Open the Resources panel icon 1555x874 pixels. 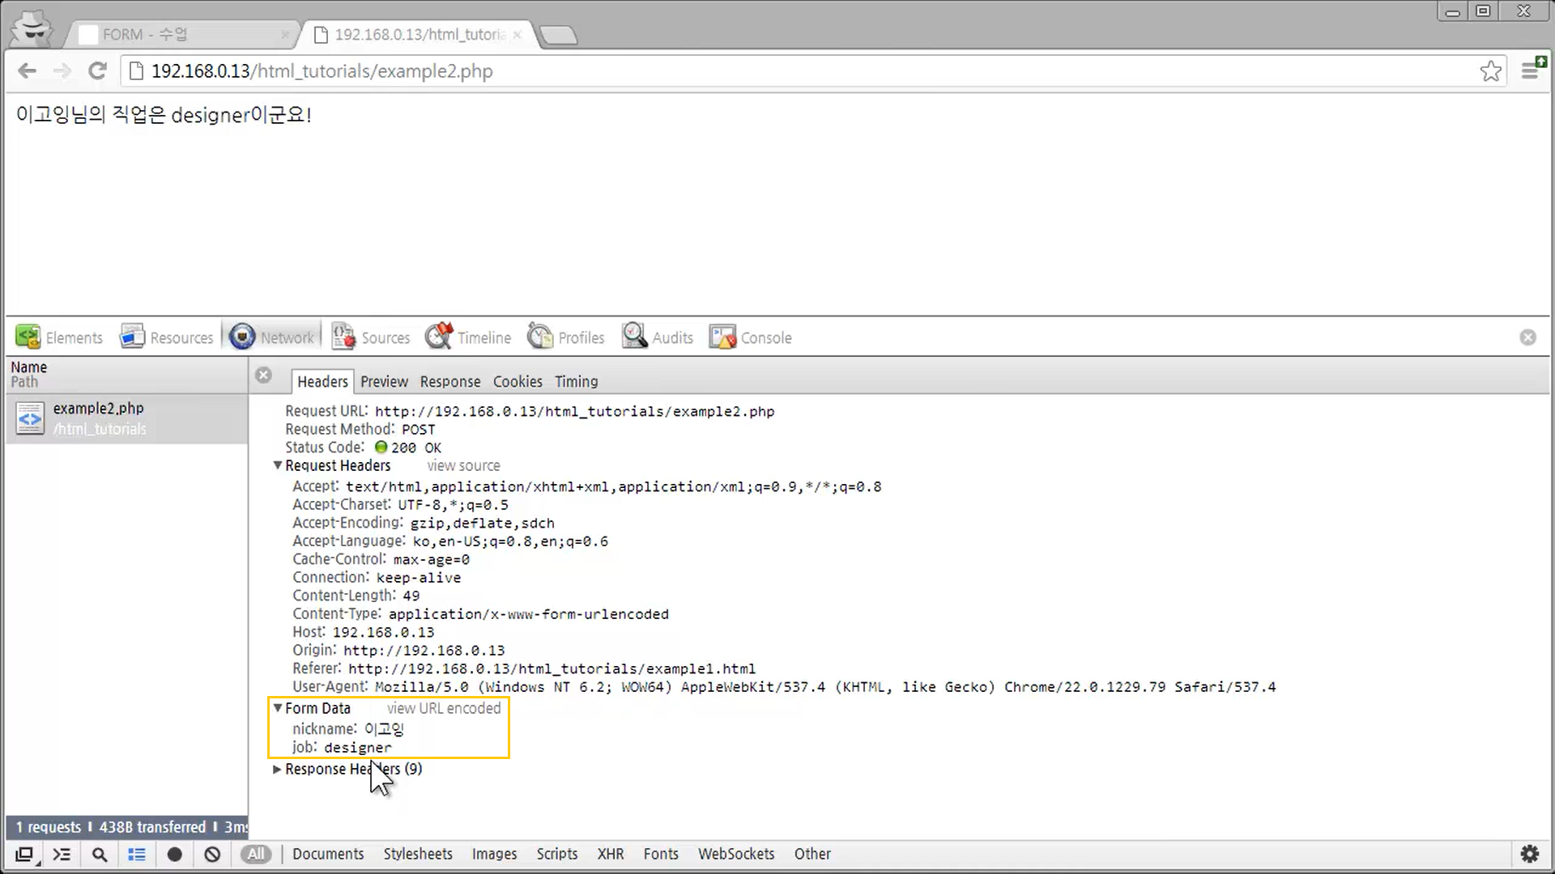(133, 337)
